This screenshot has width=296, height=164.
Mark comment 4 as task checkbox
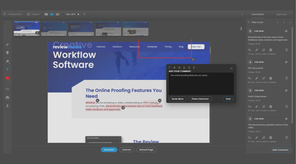pyautogui.click(x=271, y=78)
